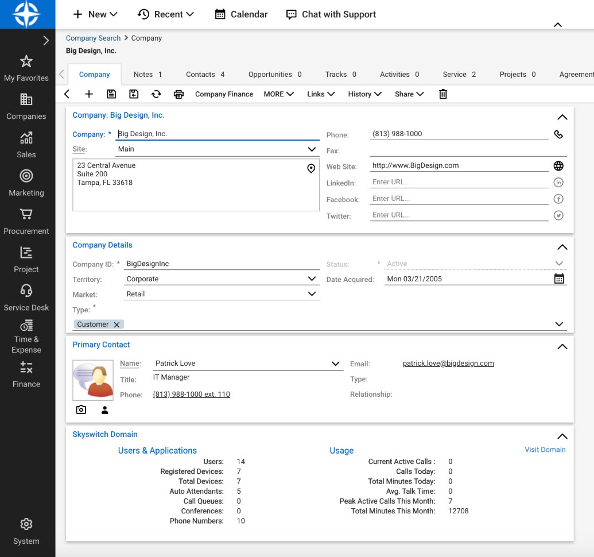The width and height of the screenshot is (594, 557).
Task: Click the Company Finance button
Action: pos(224,94)
